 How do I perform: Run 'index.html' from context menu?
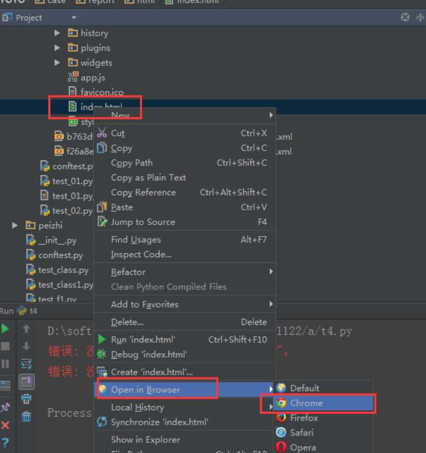(x=185, y=340)
